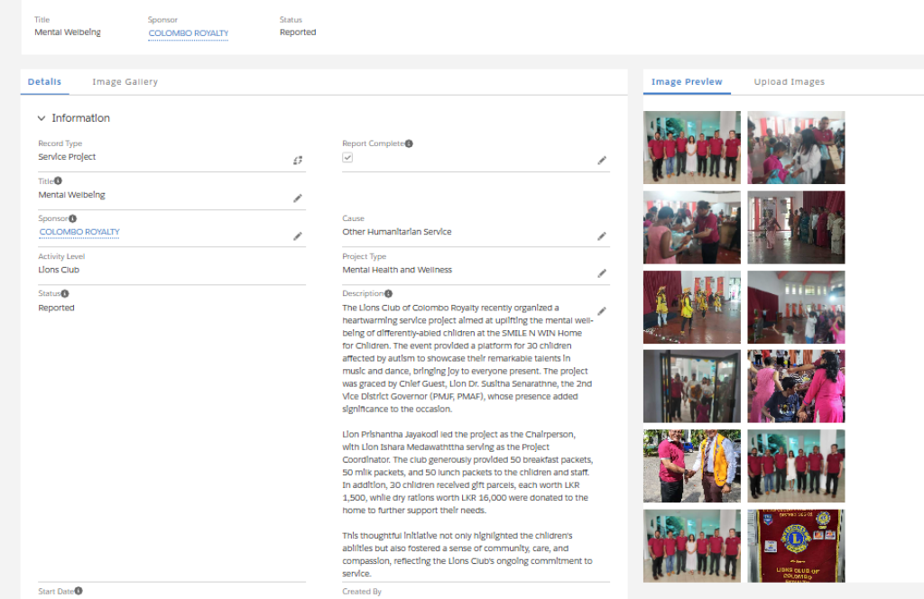The image size is (924, 599).
Task: Toggle the Report Complete checkbox
Action: coord(347,157)
